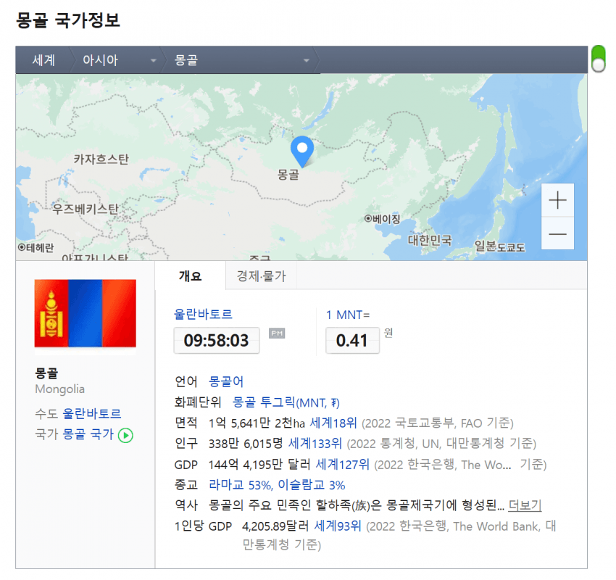Zoom out the map with minus button
The image size is (616, 580).
(557, 233)
